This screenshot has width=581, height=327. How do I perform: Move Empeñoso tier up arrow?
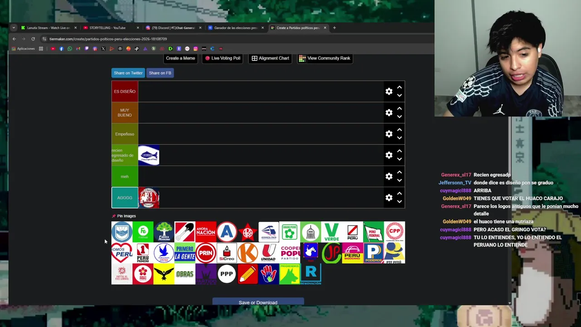point(399,130)
